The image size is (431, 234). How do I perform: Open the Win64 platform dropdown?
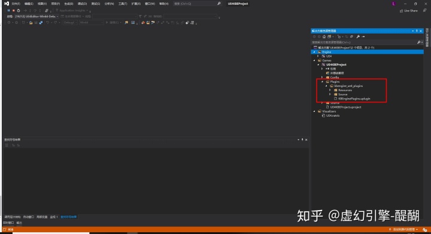coord(91,23)
